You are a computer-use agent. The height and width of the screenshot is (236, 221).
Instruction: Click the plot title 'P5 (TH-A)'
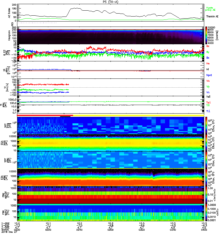click(x=111, y=2)
